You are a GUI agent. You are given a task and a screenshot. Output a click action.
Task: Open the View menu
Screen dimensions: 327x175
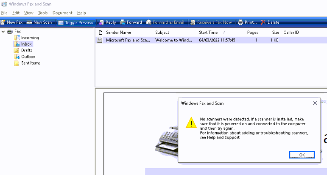tap(28, 13)
